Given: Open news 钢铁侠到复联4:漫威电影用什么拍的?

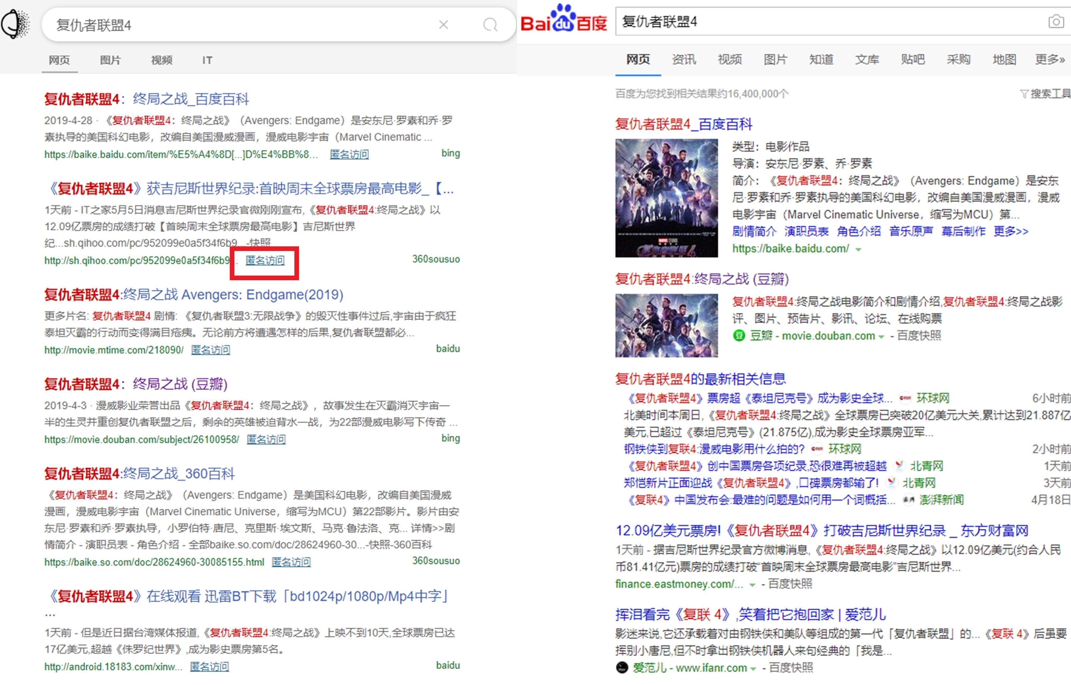Looking at the screenshot, I should coord(714,449).
